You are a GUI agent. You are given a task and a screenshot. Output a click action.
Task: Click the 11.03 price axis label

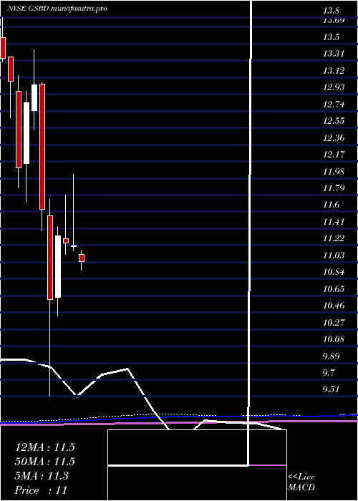click(x=334, y=256)
